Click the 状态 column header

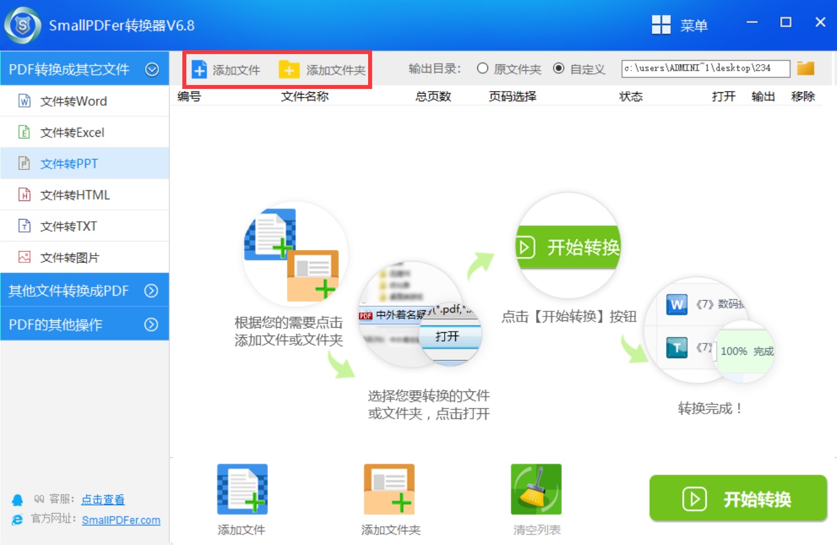pos(631,96)
